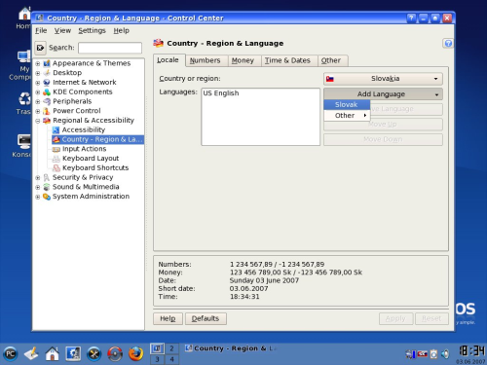Click the lifesaver help icon in taskbar
The height and width of the screenshot is (365, 487).
[x=115, y=353]
